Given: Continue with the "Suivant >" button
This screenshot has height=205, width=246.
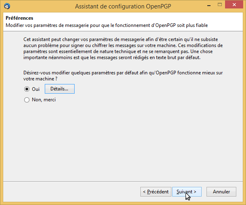Looking at the screenshot, I should [x=187, y=192].
